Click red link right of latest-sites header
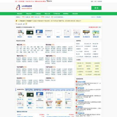 click(x=93, y=27)
